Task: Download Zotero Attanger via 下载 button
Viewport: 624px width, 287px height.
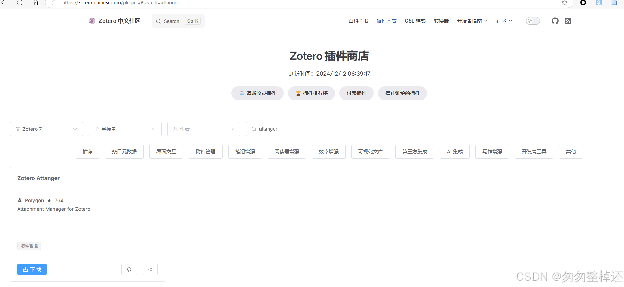Action: 32,269
